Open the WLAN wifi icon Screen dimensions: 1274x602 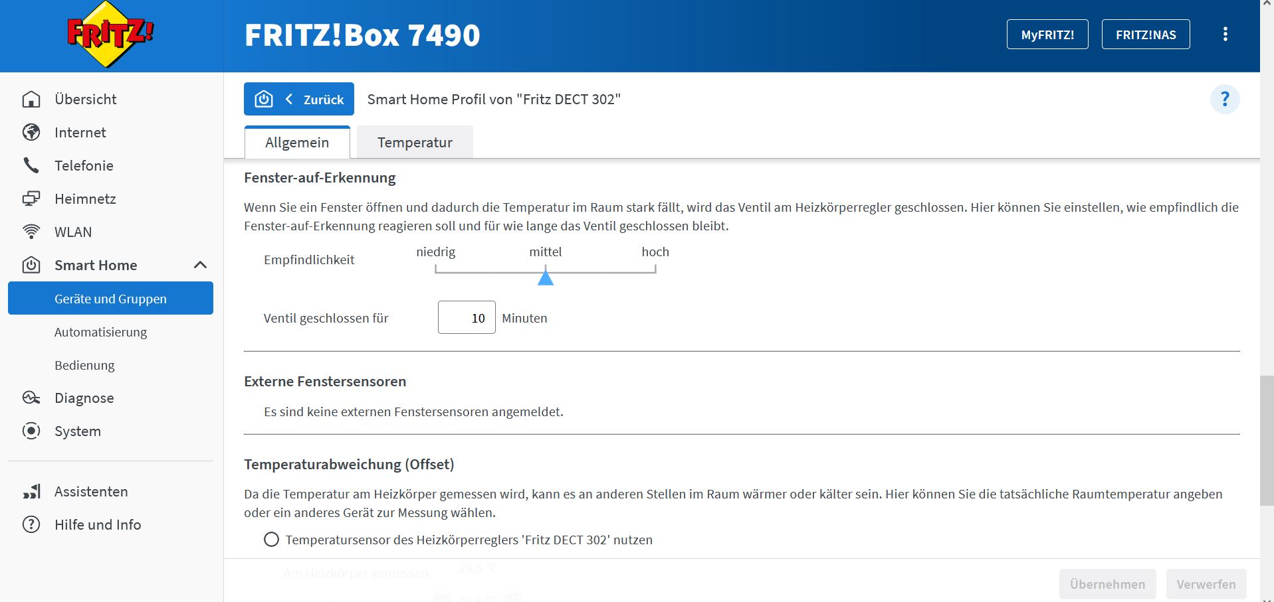(31, 232)
